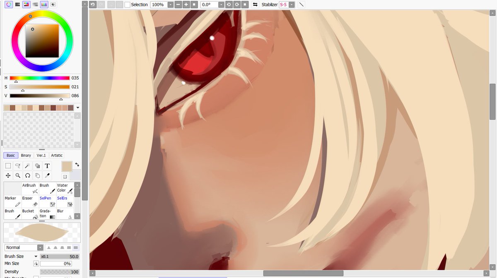The width and height of the screenshot is (497, 278).
Task: Open the 100% zoom dropdown
Action: [171, 5]
